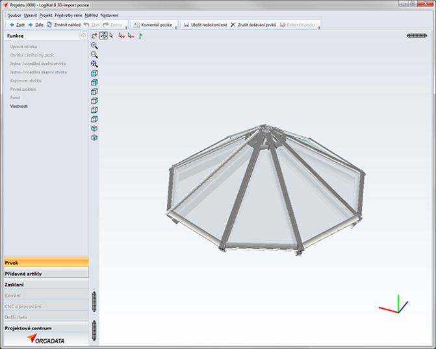
Task: Click Vlastnosti in the Funkce list
Action: pyautogui.click(x=19, y=106)
